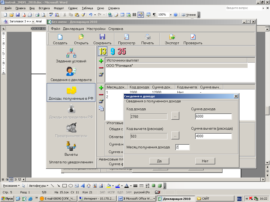Open the Декларация menu
The image size is (270, 202).
(x=73, y=29)
